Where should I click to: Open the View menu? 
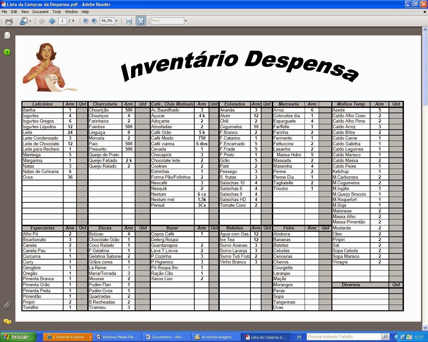tap(25, 12)
